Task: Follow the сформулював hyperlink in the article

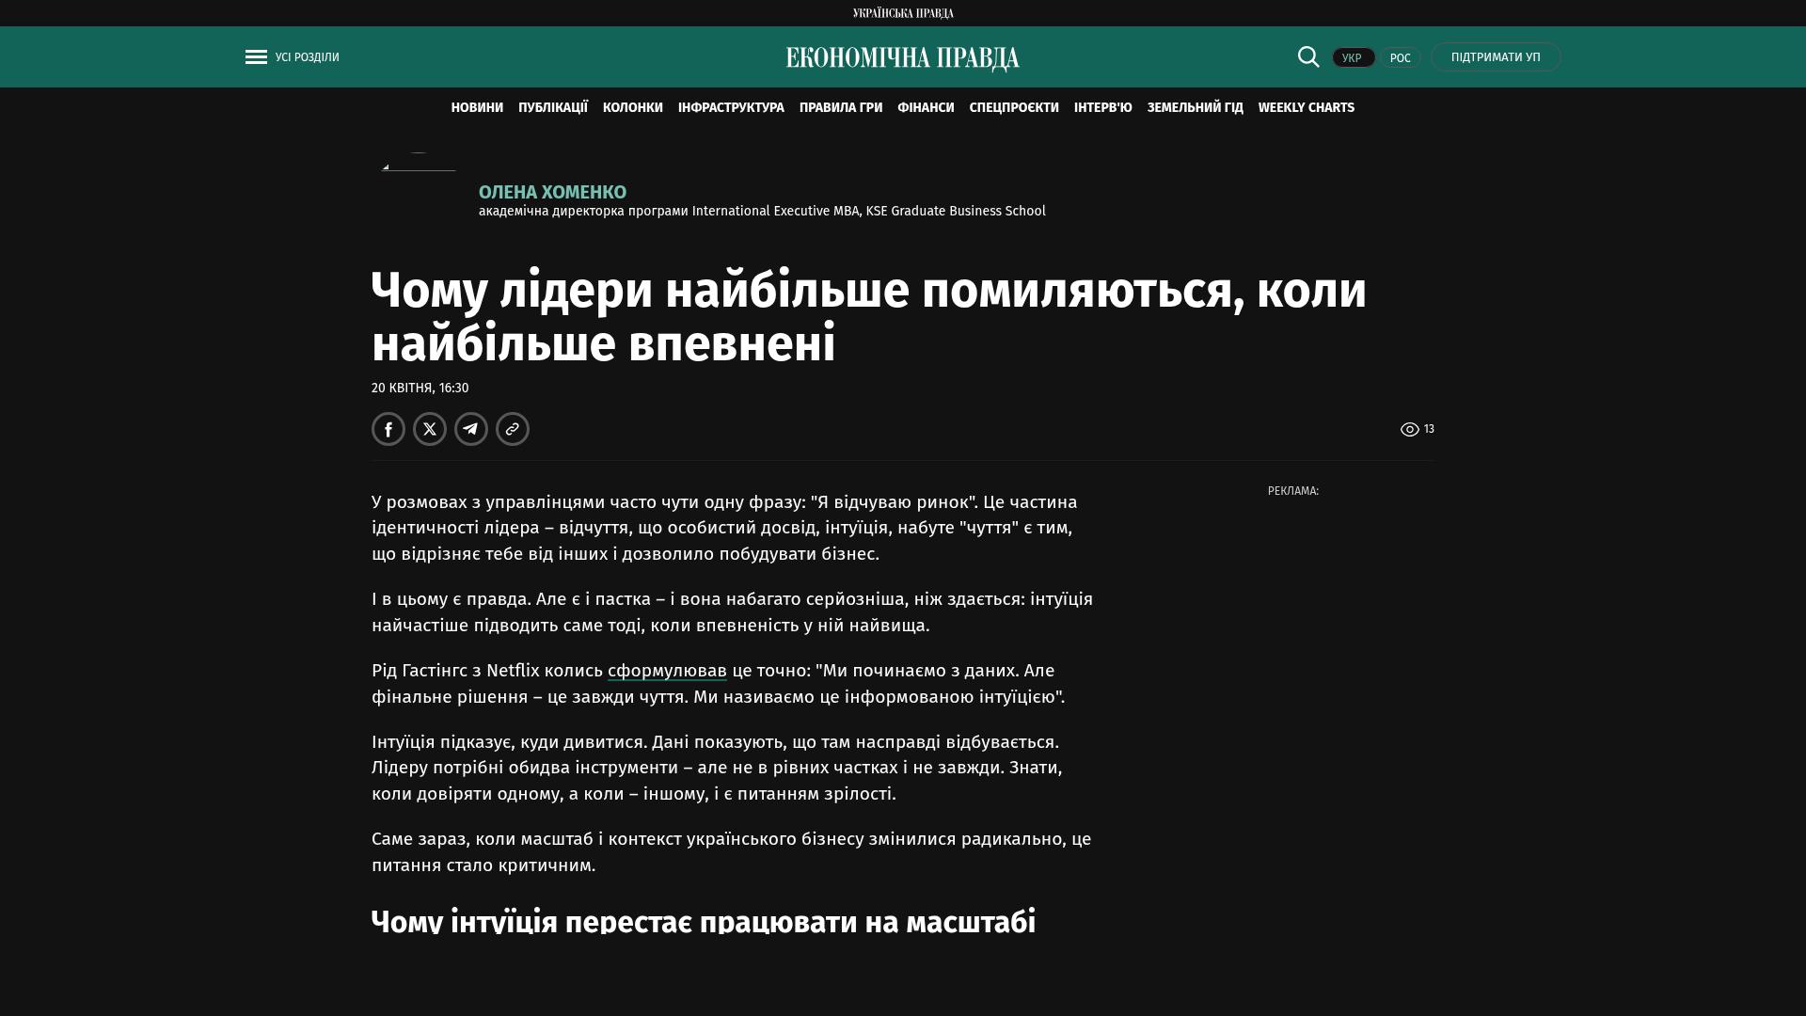Action: (667, 671)
